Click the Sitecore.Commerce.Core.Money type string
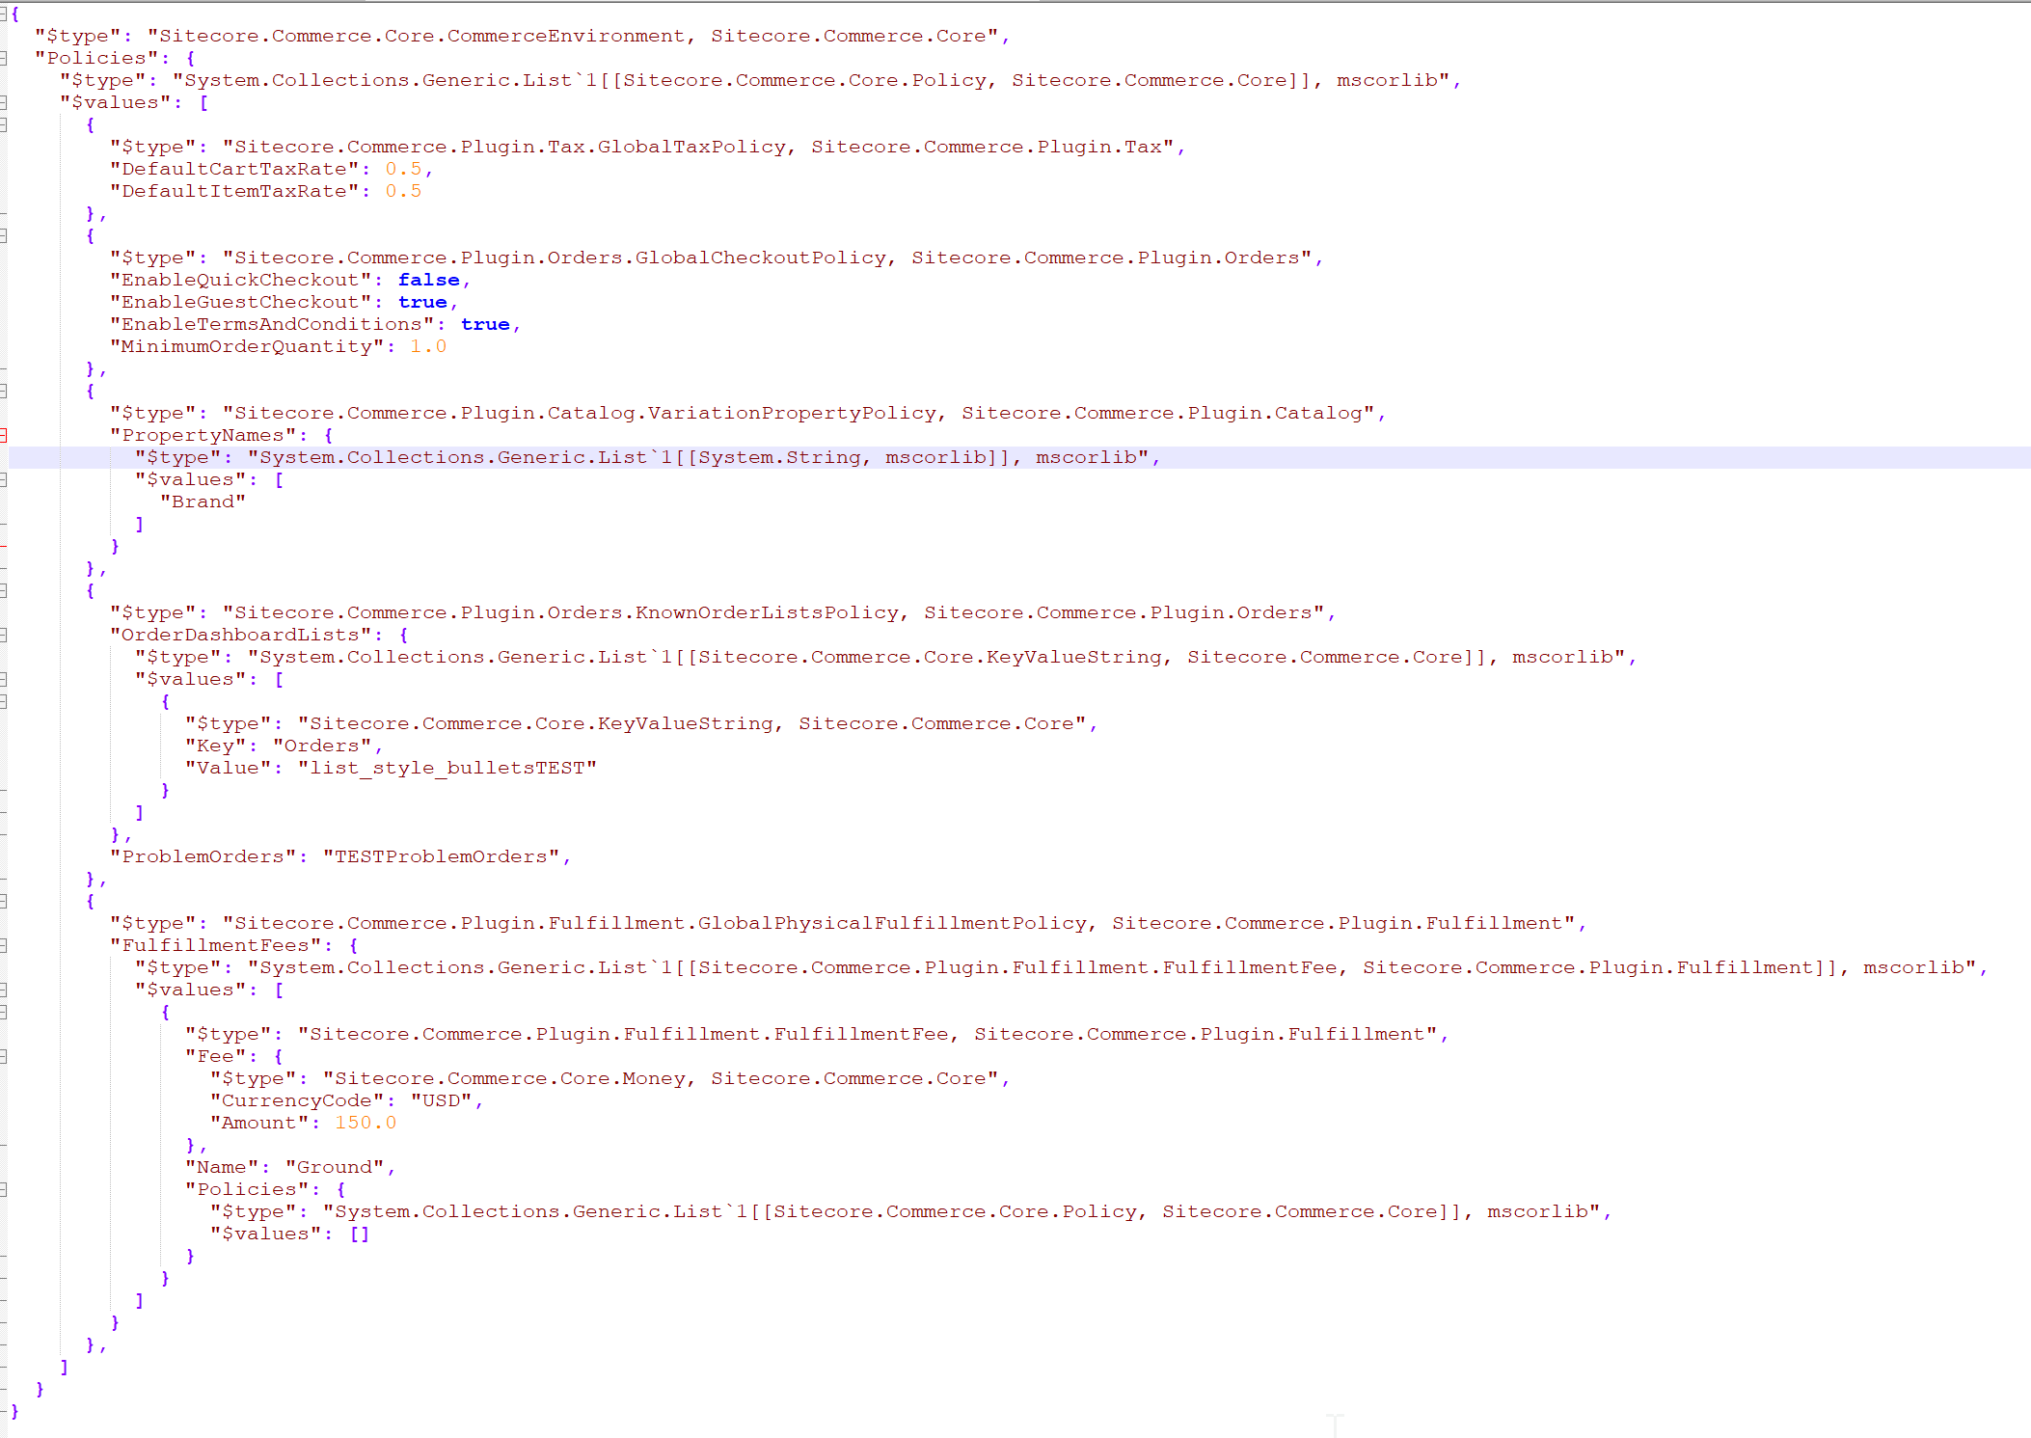 pyautogui.click(x=661, y=1078)
